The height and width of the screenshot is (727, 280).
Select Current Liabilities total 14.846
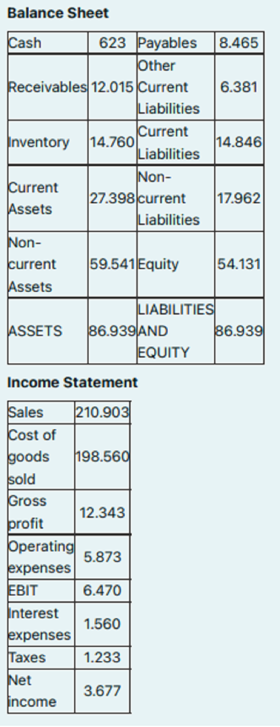pos(239,142)
